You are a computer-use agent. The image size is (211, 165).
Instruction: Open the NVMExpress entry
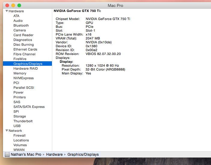click(23, 78)
